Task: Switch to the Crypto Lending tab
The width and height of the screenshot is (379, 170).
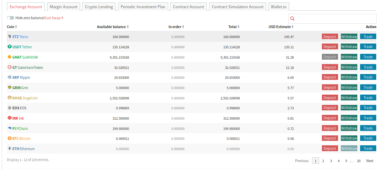Action: pyautogui.click(x=99, y=7)
